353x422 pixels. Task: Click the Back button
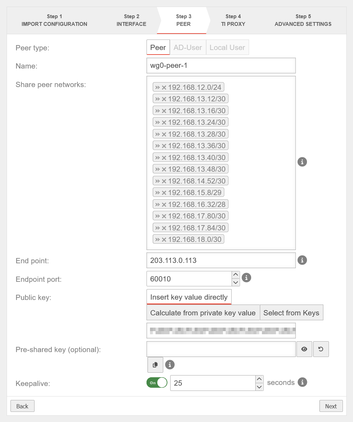22,406
